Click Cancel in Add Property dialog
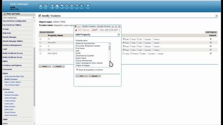 click(94, 76)
